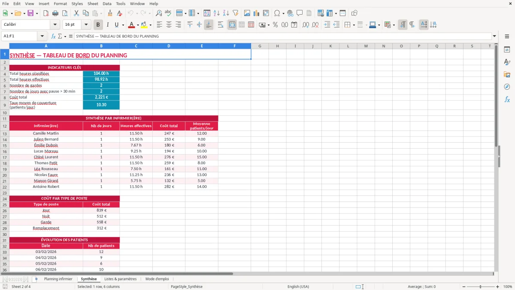This screenshot has height=290, width=515.
Task: Expand the Name Box dropdown
Action: [42, 36]
